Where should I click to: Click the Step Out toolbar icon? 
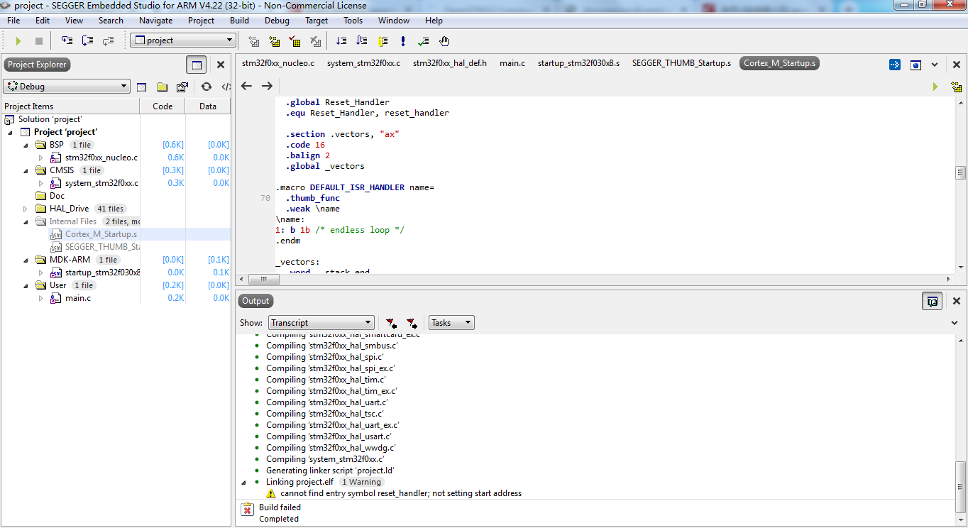tap(109, 41)
